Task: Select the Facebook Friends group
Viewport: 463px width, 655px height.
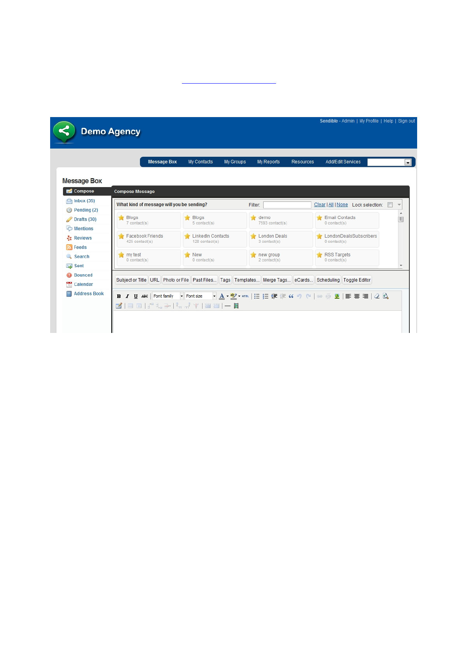Action: 149,239
